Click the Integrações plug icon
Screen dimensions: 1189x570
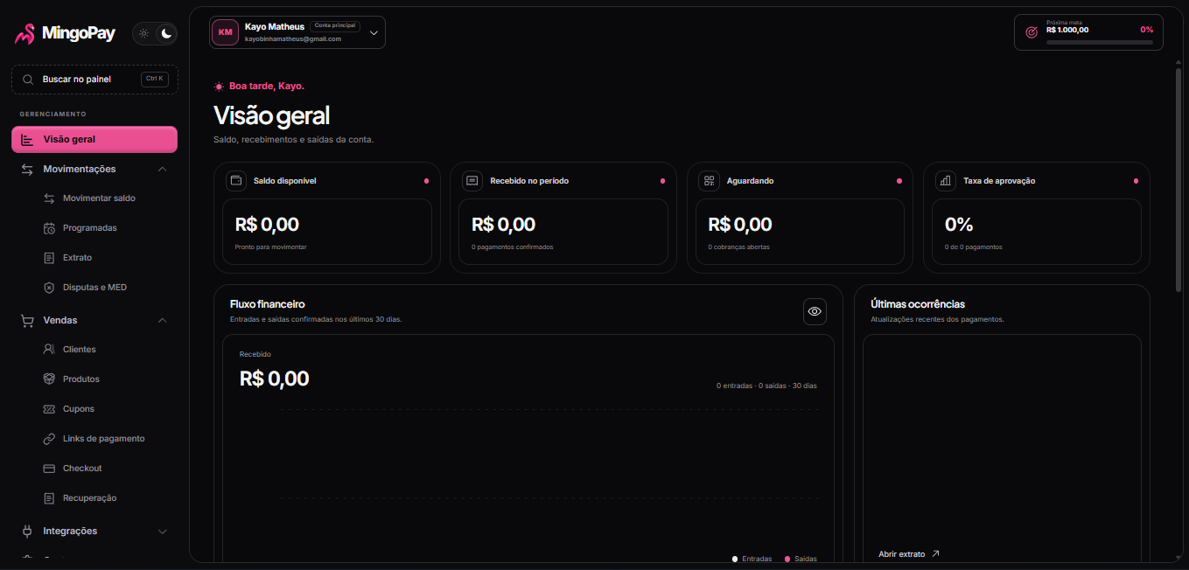[27, 531]
